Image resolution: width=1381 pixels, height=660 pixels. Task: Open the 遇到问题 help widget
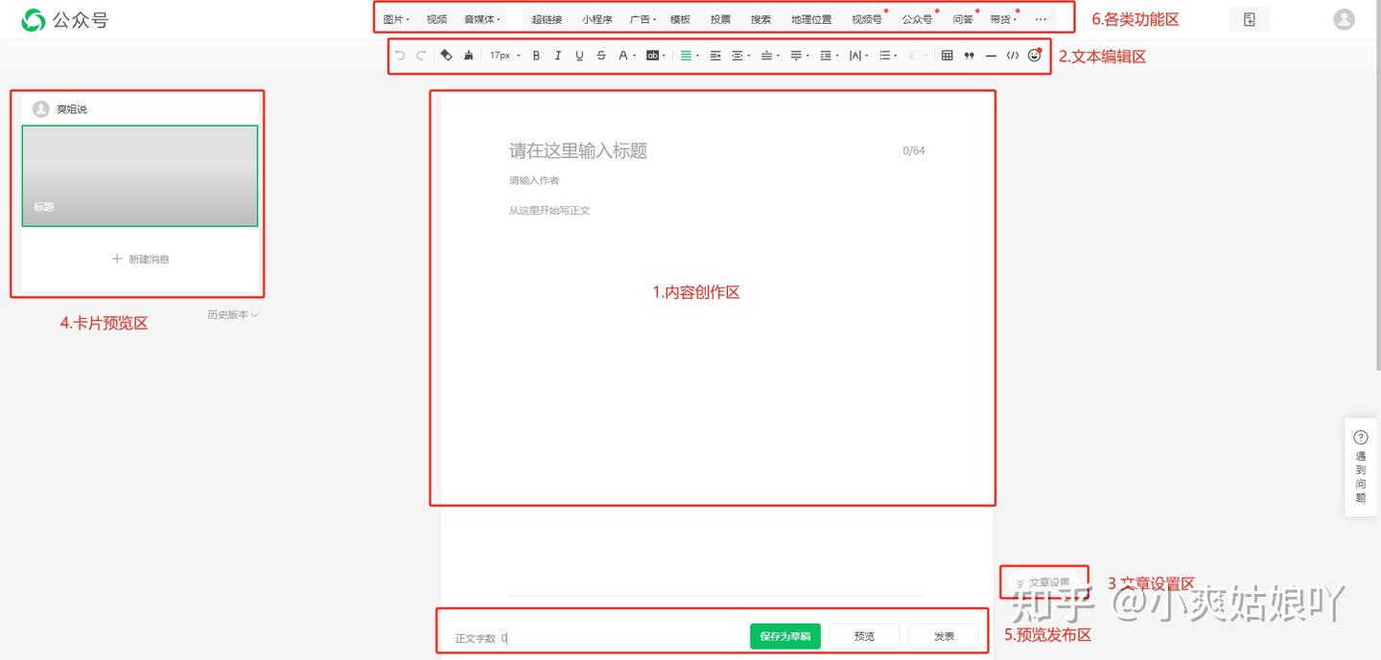1361,467
